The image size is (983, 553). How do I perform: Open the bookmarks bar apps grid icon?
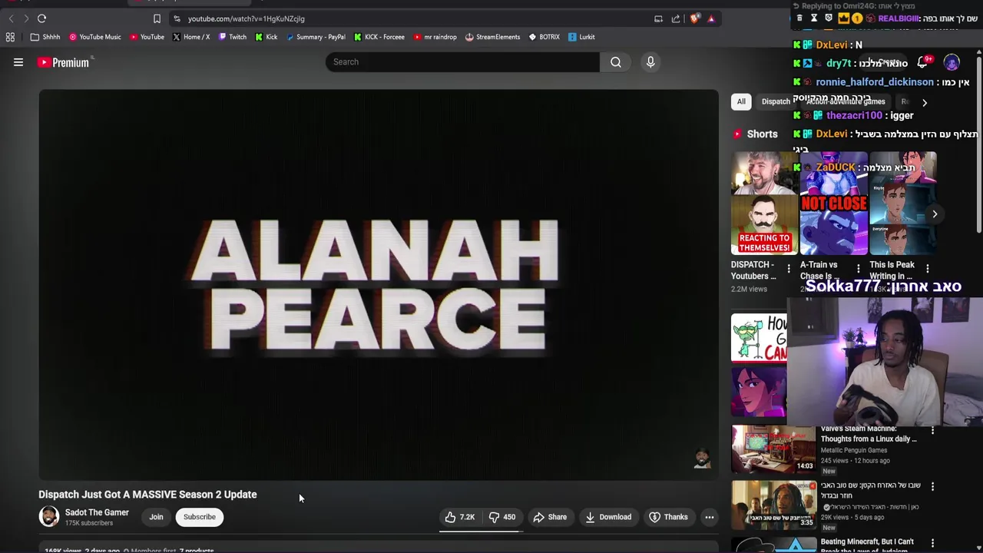pos(10,37)
